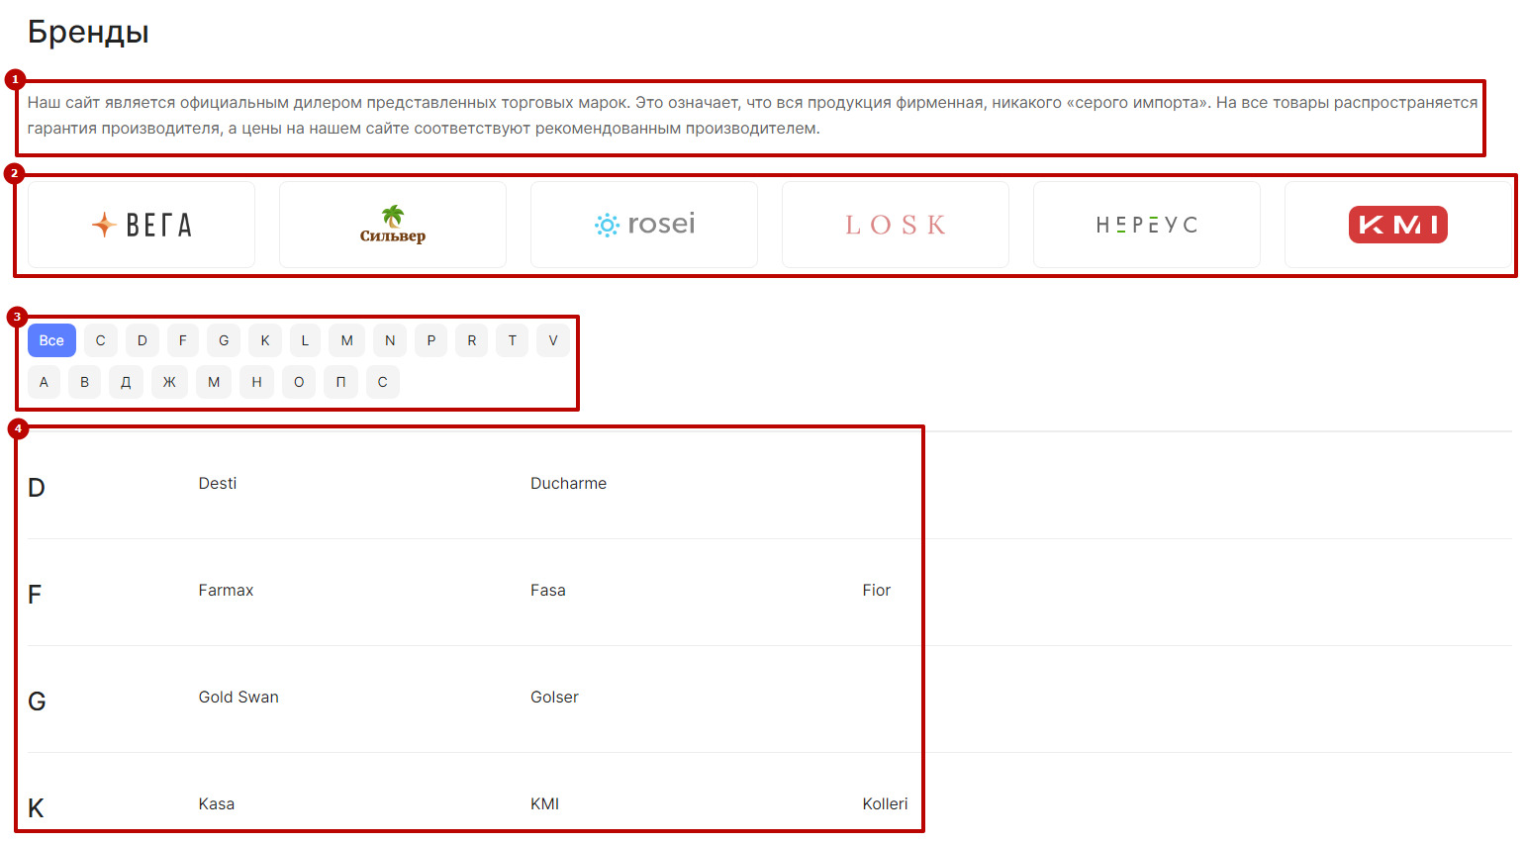
Task: Pick the K letter filter button
Action: [265, 340]
